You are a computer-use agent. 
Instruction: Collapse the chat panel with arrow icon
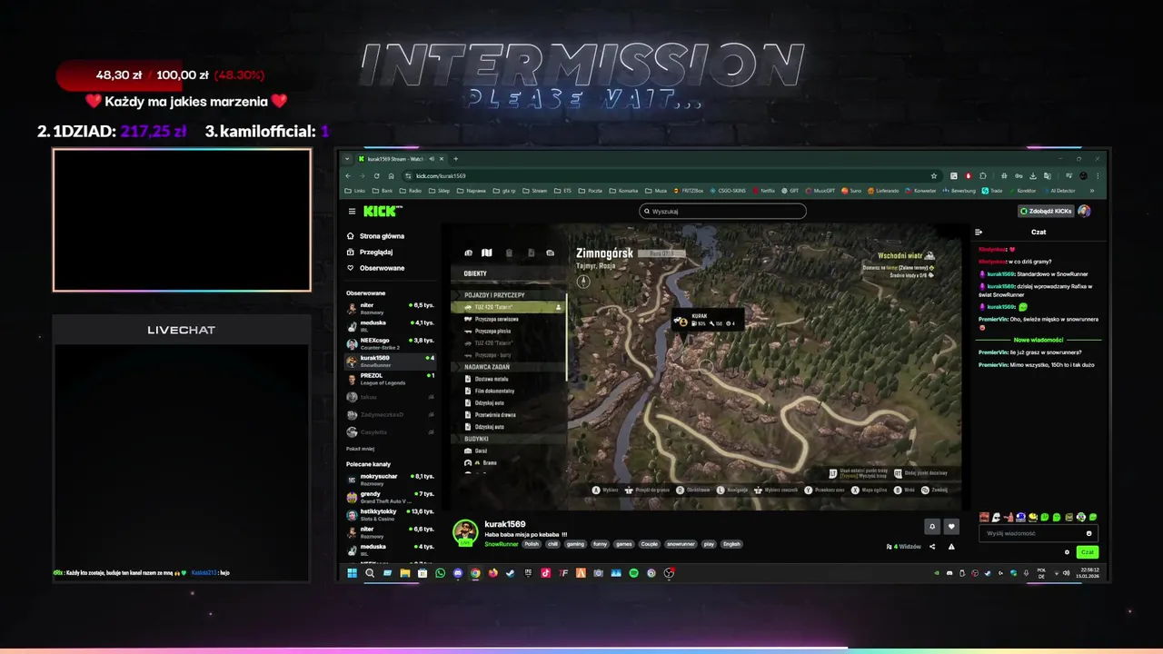[979, 232]
